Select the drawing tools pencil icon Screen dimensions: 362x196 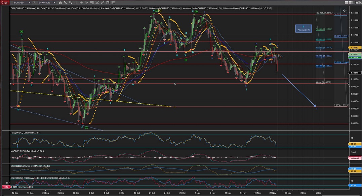[x=66, y=2]
